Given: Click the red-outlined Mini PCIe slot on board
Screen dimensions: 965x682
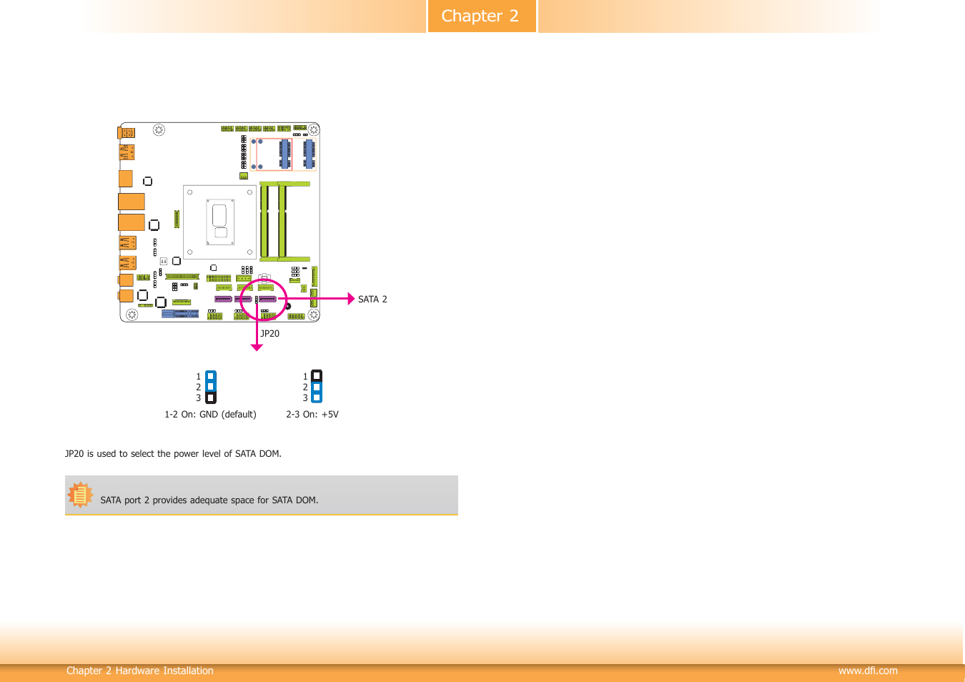Looking at the screenshot, I should click(274, 154).
